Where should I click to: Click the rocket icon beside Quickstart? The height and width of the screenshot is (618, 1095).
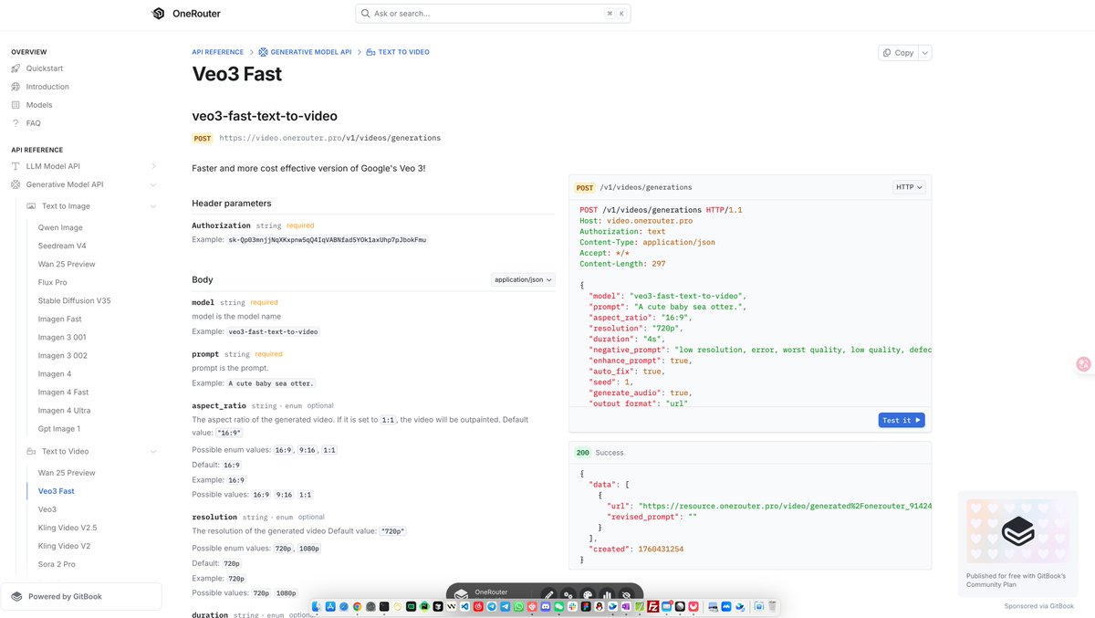pos(16,68)
